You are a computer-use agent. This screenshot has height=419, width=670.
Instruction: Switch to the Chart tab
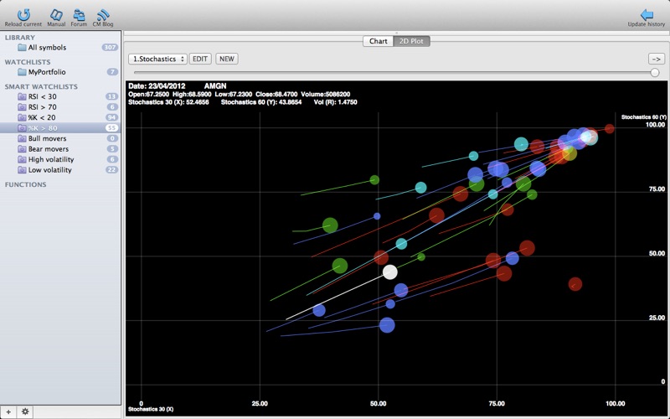pyautogui.click(x=379, y=41)
